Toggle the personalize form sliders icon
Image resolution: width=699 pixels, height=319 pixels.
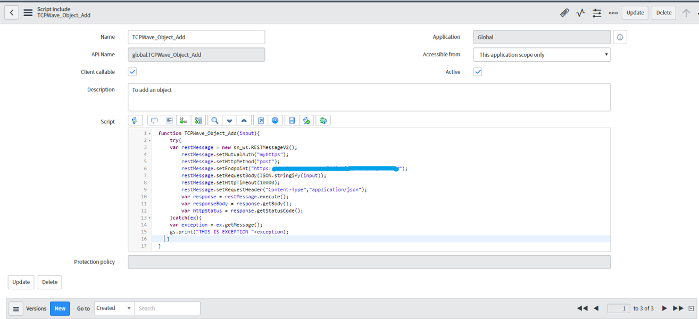pos(597,12)
